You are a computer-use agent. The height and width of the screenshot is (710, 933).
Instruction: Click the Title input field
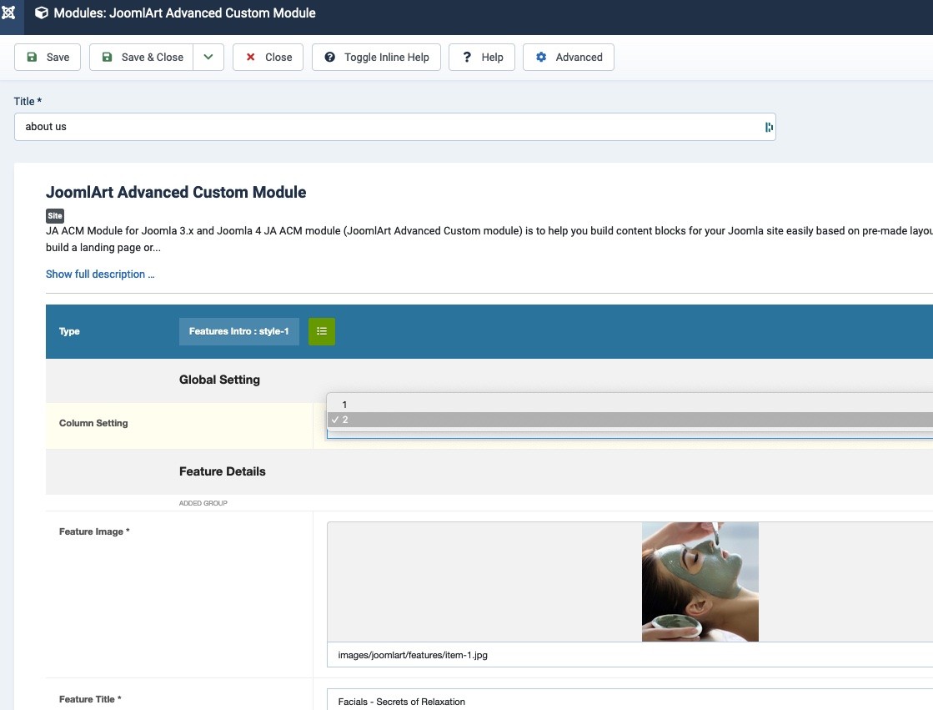tap(394, 127)
